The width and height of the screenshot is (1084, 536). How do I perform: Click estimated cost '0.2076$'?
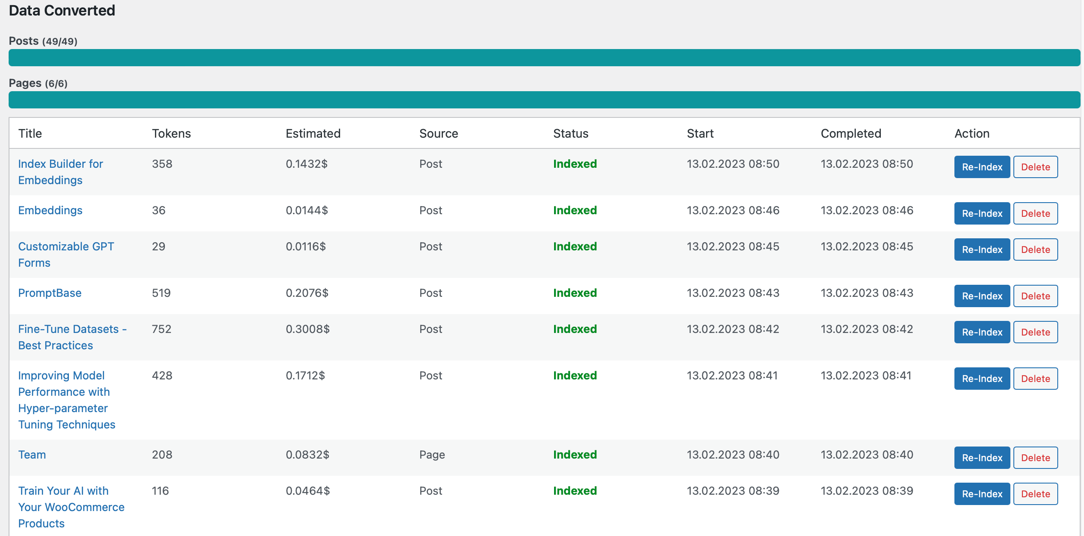[x=307, y=293]
